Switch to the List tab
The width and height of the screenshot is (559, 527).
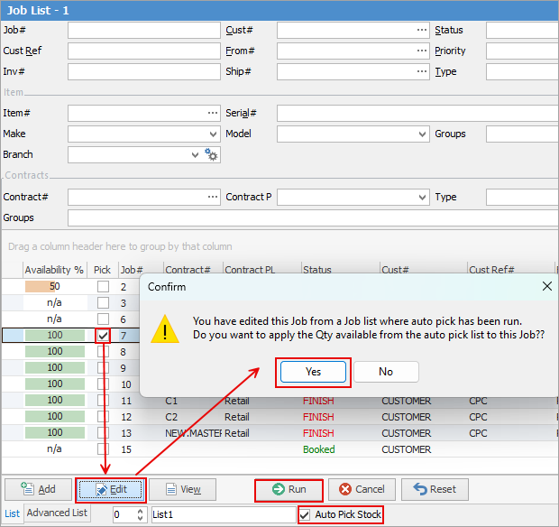12,513
